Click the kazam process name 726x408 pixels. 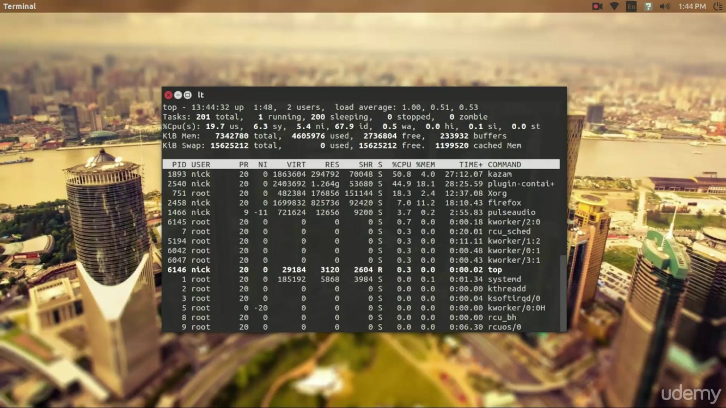coord(500,174)
